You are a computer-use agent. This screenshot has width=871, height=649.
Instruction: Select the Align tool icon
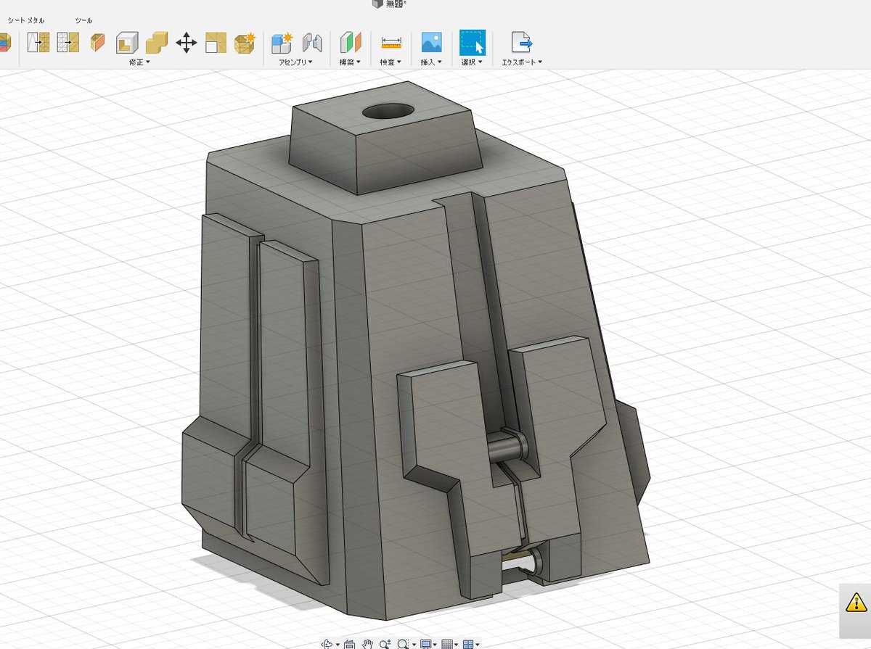coord(216,43)
